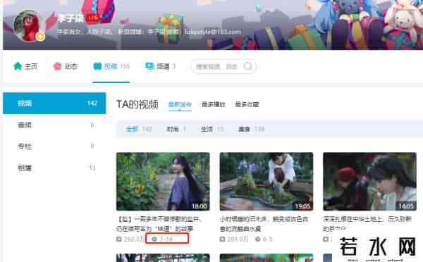Open the 19:05 duration video thumbnail
The width and height of the screenshot is (423, 262).
[x=266, y=182]
